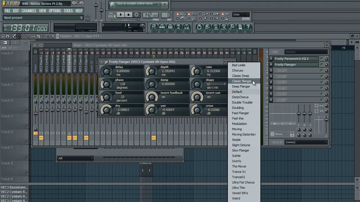Click the tempo 142.000 display
This screenshot has width=360, height=202.
[x=150, y=15]
